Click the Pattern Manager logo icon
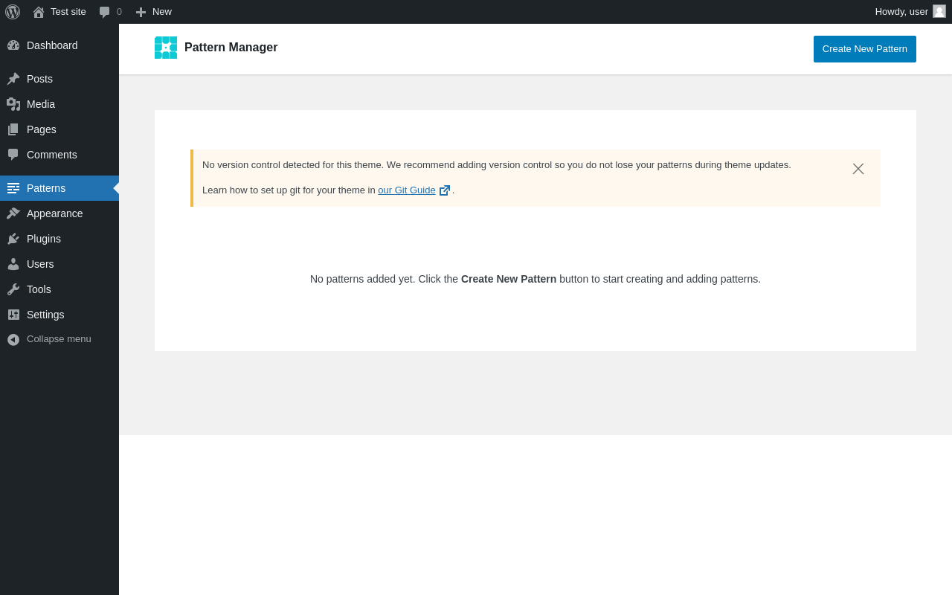This screenshot has height=595, width=952. 166,48
